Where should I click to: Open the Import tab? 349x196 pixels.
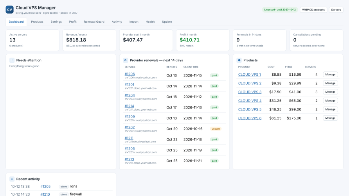tap(134, 22)
